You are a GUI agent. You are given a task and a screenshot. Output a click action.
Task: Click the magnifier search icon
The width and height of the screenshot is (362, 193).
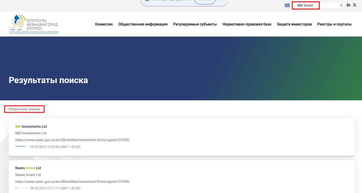pos(341,5)
